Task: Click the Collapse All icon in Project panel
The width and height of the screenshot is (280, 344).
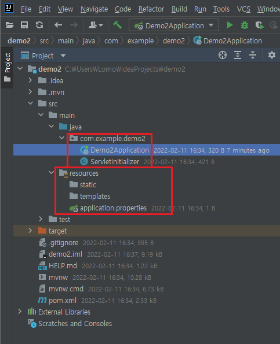Action: coord(253,55)
